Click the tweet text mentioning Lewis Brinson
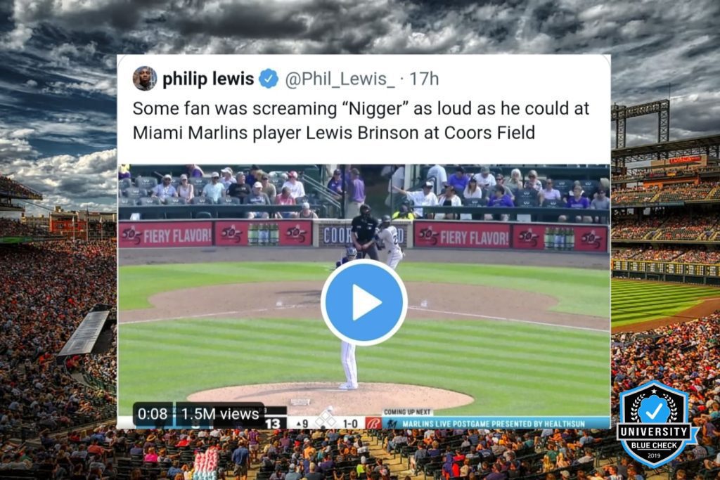This screenshot has width=720, height=480. pyautogui.click(x=361, y=121)
